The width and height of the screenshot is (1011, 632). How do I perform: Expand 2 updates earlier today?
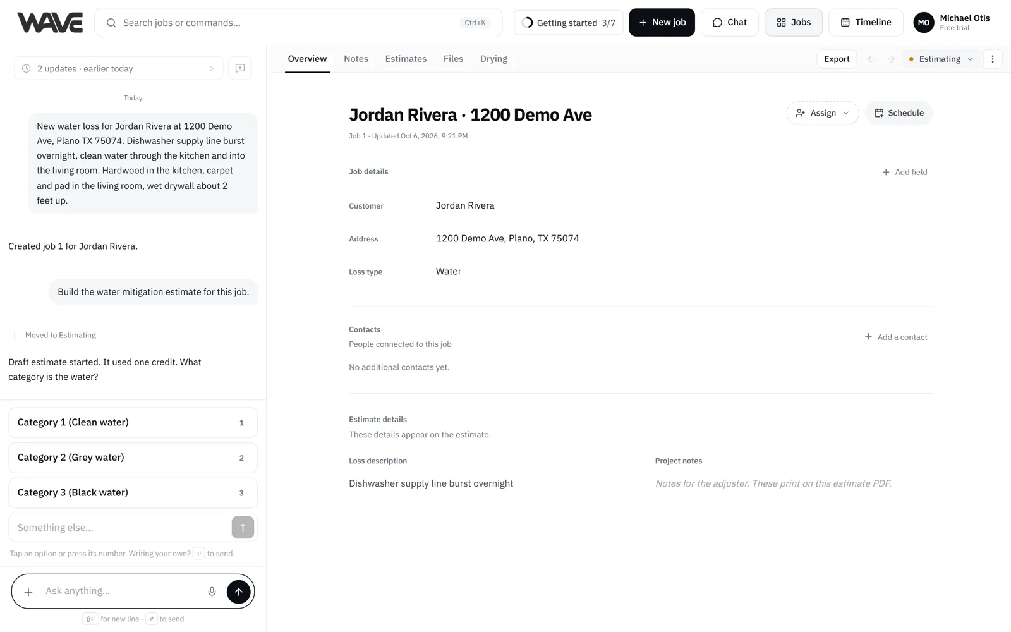(x=119, y=68)
